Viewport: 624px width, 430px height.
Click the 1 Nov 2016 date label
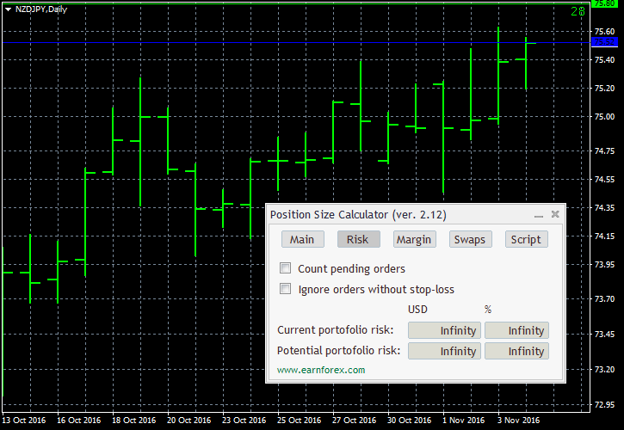[463, 420]
